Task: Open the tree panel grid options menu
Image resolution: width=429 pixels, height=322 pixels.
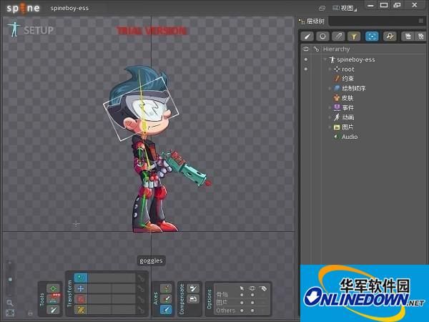Action: click(x=421, y=21)
